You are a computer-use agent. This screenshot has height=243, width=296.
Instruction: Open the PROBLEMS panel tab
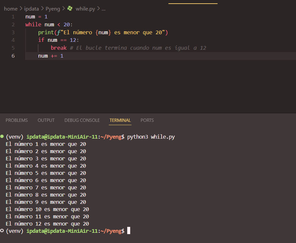point(16,120)
